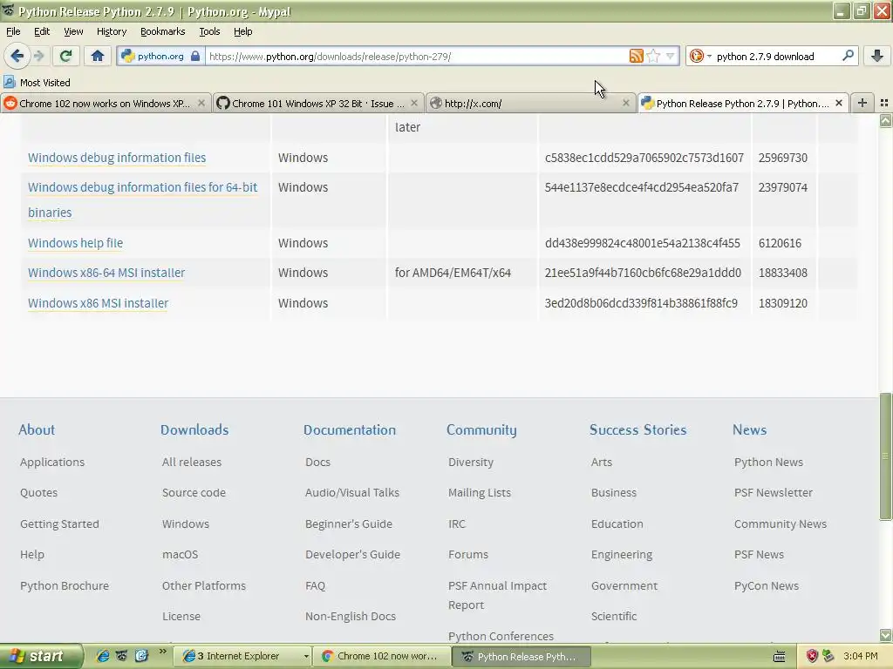The image size is (893, 669).
Task: Close the http://x.com/ tab
Action: [626, 103]
